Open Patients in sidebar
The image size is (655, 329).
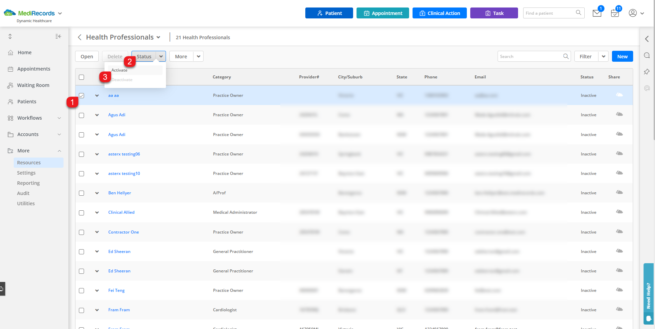(27, 102)
